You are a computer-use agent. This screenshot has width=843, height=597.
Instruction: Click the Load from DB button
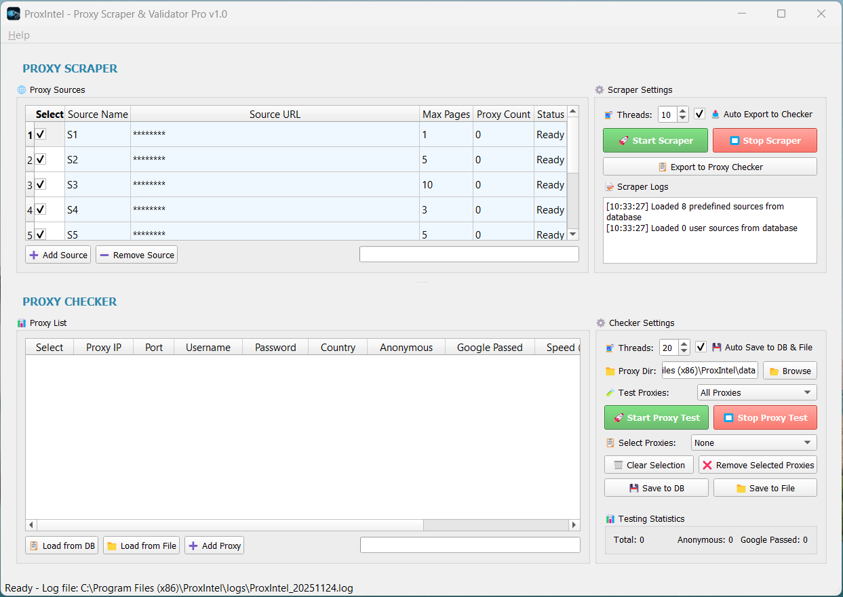(x=61, y=545)
